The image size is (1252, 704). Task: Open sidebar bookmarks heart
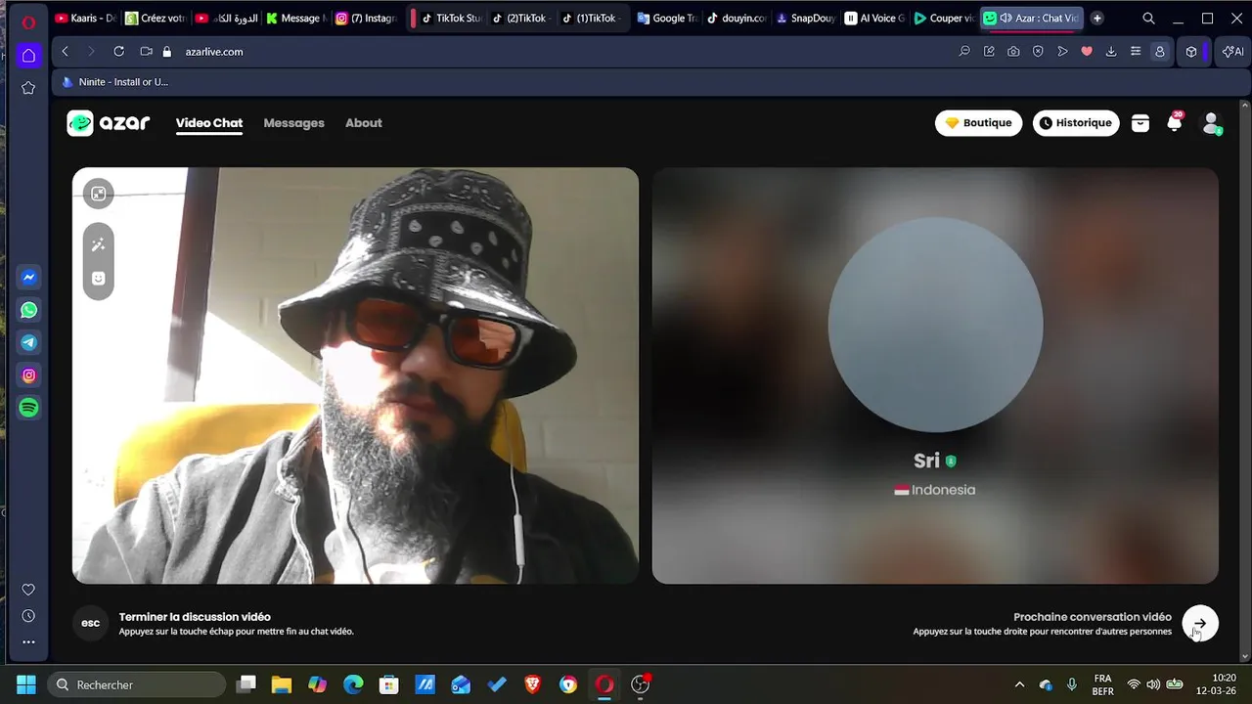click(x=28, y=590)
